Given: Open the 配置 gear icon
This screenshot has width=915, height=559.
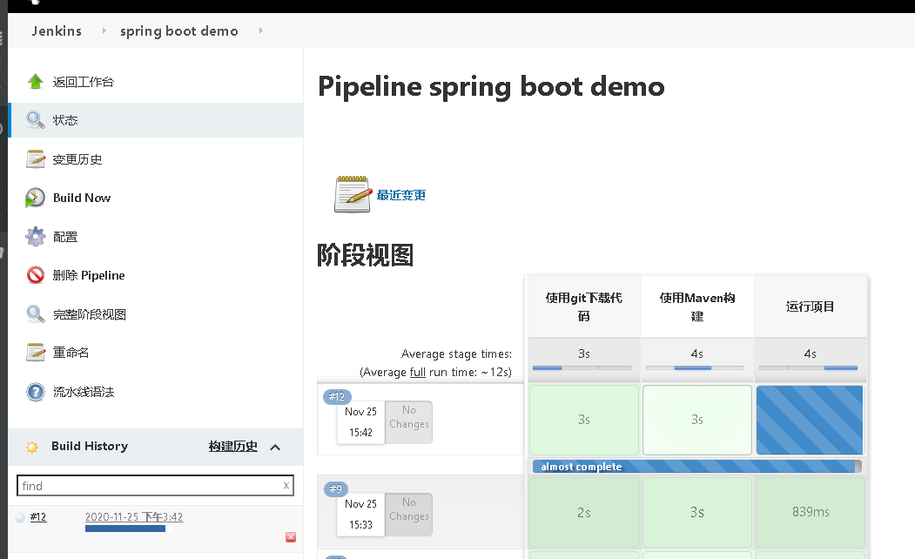Looking at the screenshot, I should [x=35, y=237].
